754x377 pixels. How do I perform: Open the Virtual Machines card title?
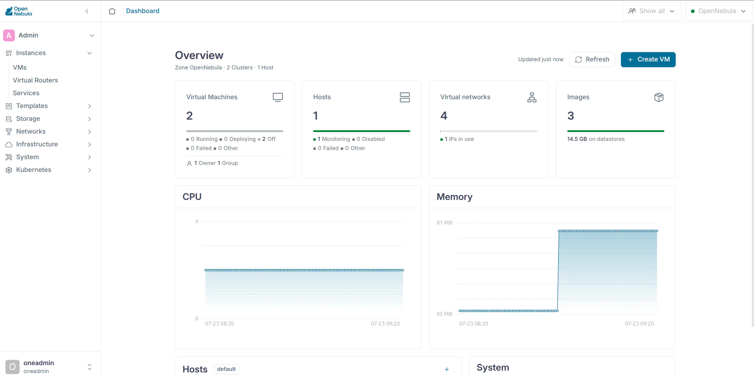pos(212,97)
